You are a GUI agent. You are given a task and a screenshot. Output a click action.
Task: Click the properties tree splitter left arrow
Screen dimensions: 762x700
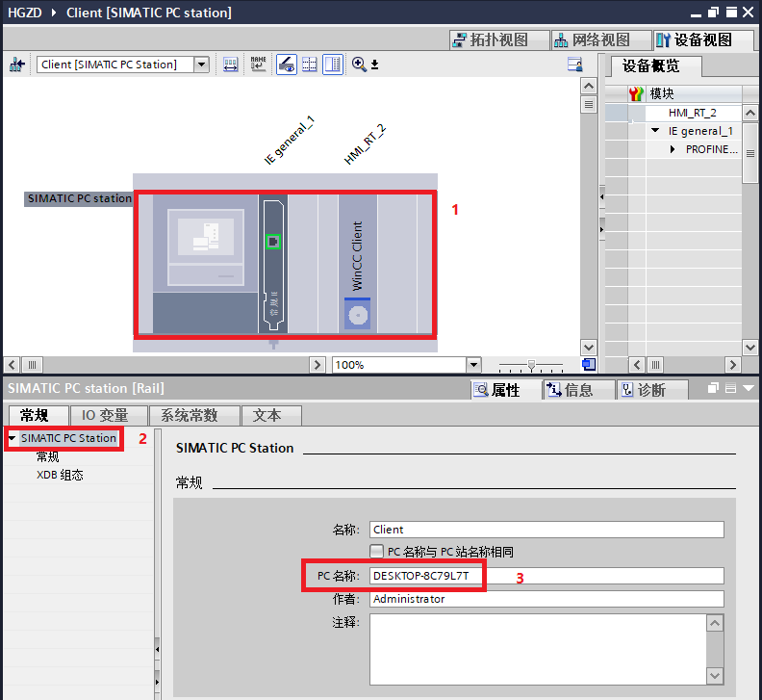click(157, 649)
